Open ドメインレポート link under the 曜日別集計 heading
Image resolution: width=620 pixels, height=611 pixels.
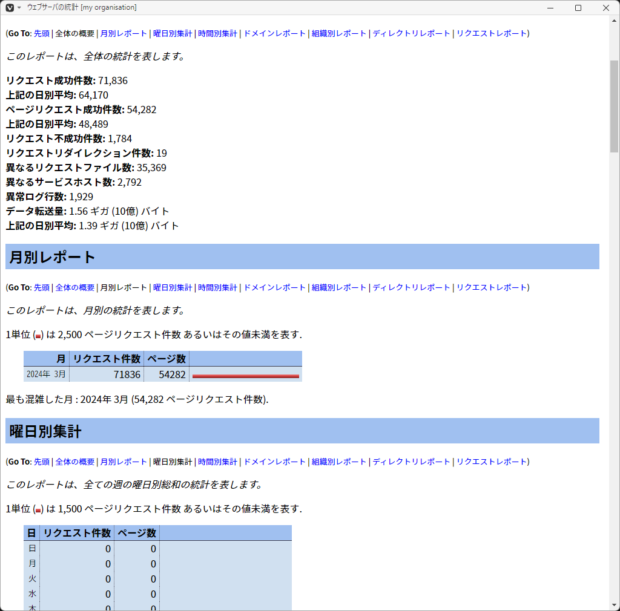coord(274,462)
